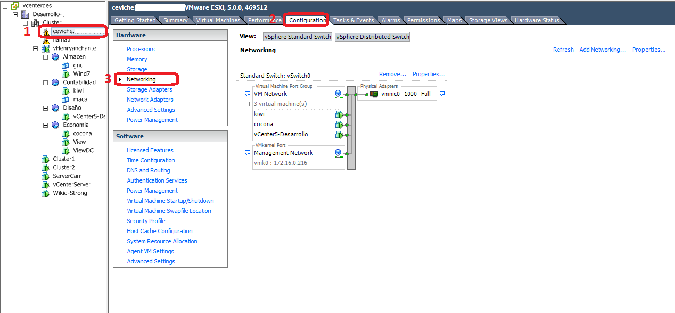Open Time Configuration
675x313 pixels.
click(151, 160)
